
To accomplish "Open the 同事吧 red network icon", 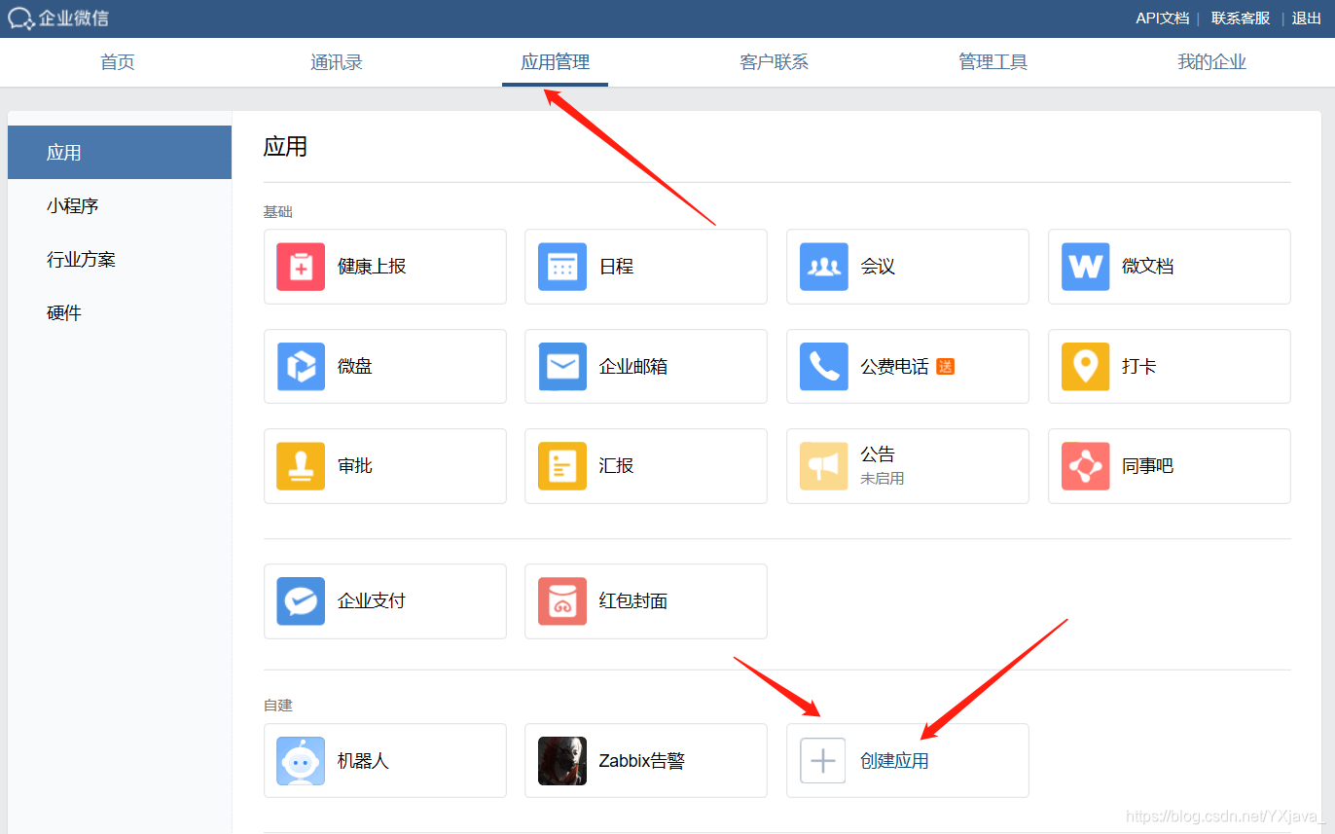I will (1086, 466).
